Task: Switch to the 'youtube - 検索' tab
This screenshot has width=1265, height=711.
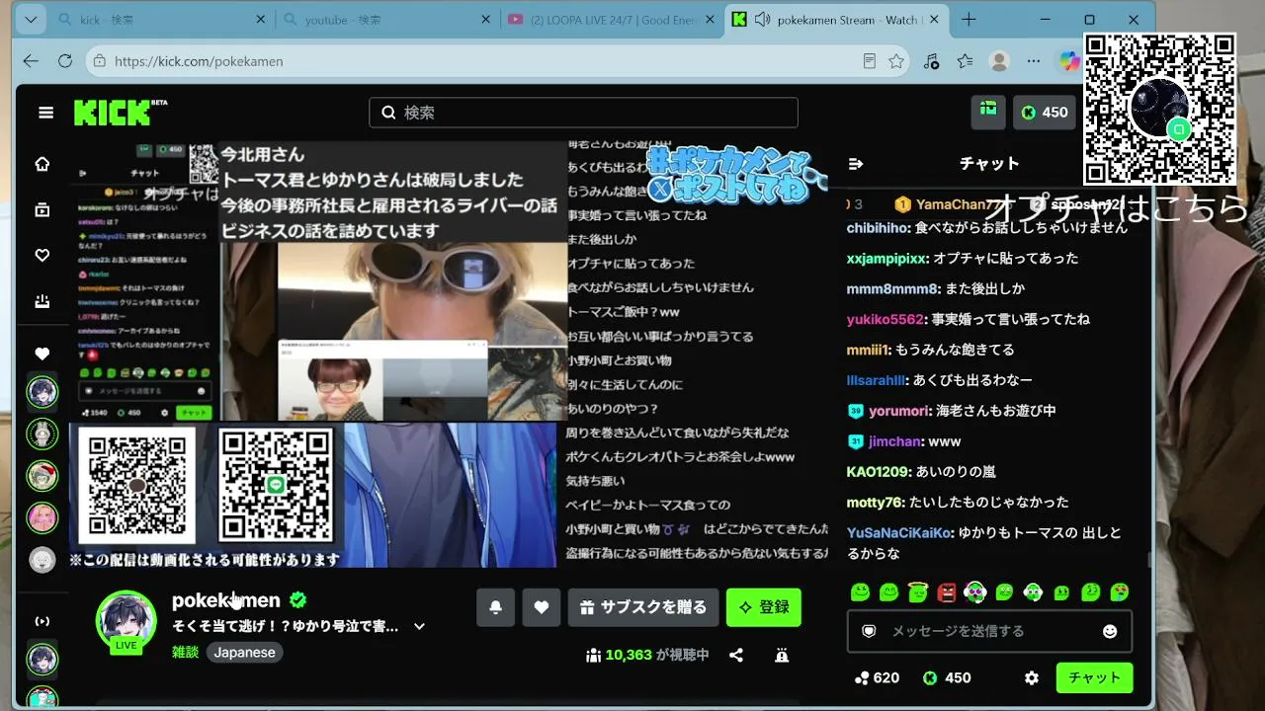Action: (x=386, y=20)
